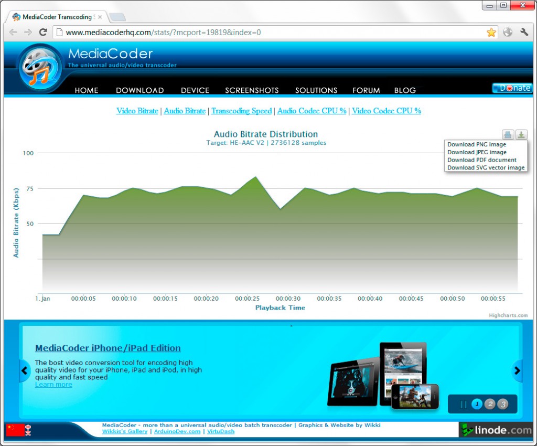Go to banner slide 2
The width and height of the screenshot is (537, 446).
tap(490, 404)
